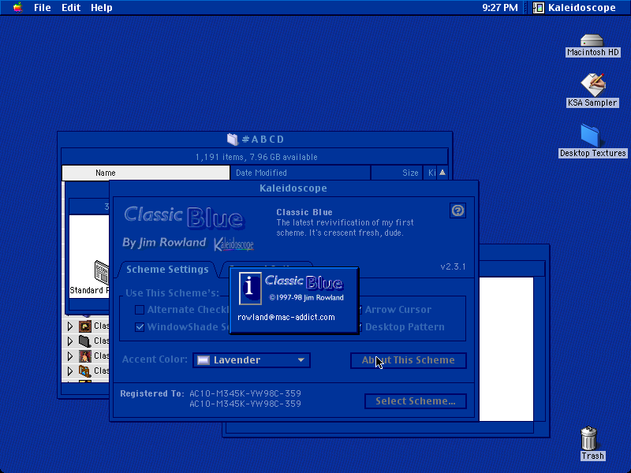Screen dimensions: 631x473
Task: Select the Trash icon on the desktop
Action: coord(588,438)
